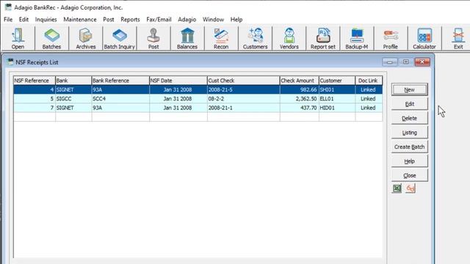The image size is (470, 264).
Task: Open the Window menu
Action: 213,20
